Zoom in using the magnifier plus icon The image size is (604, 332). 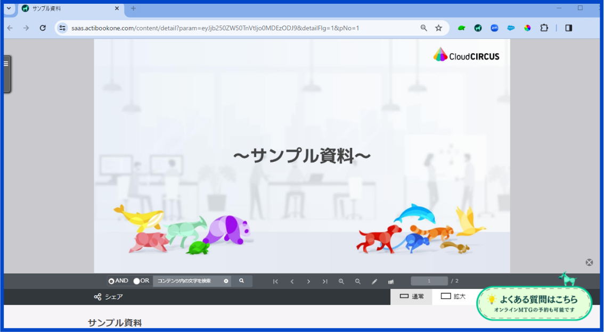pos(341,281)
